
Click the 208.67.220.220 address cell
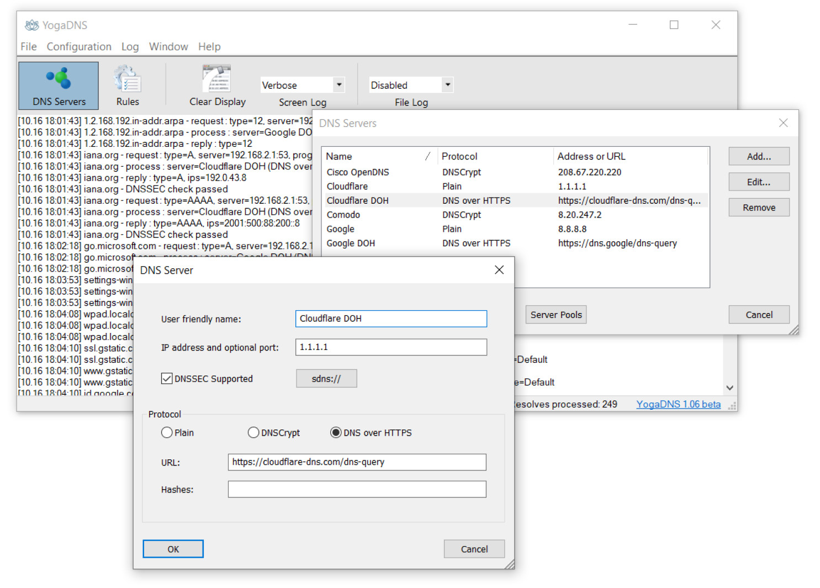pos(589,172)
